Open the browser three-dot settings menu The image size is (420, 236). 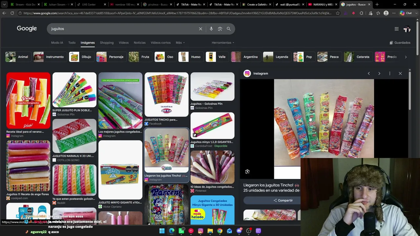pos(394,13)
